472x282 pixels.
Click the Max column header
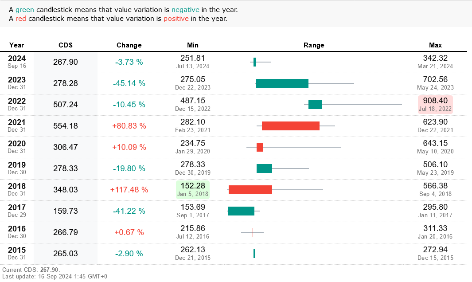pos(435,45)
